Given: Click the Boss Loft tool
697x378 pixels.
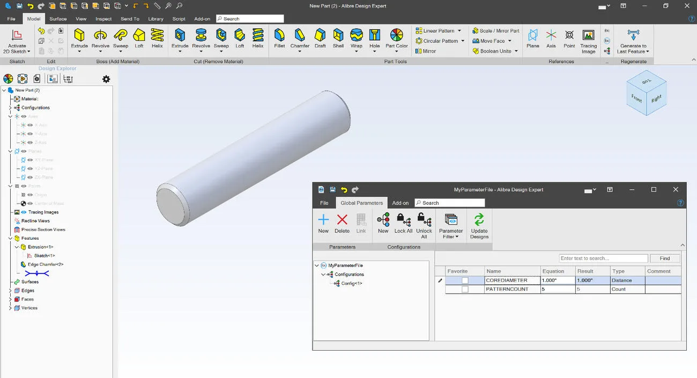Looking at the screenshot, I should 139,38.
